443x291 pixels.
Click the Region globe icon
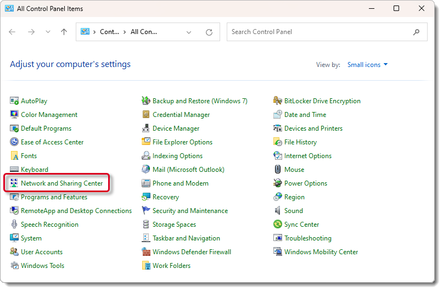(x=277, y=197)
